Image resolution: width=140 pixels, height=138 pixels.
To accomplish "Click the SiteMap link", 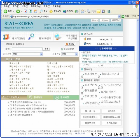I will [x=105, y=20].
